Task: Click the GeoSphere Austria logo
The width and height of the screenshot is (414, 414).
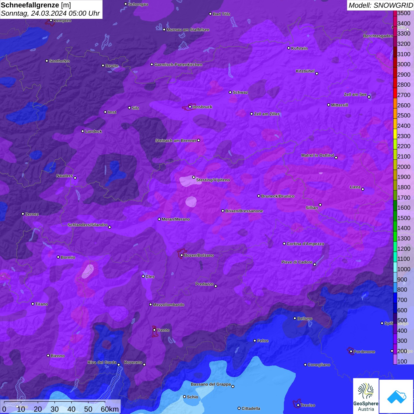Action: (366, 396)
